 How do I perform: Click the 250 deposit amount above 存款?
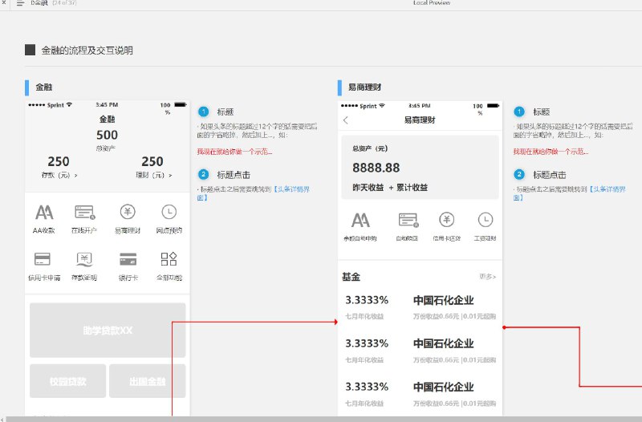59,162
